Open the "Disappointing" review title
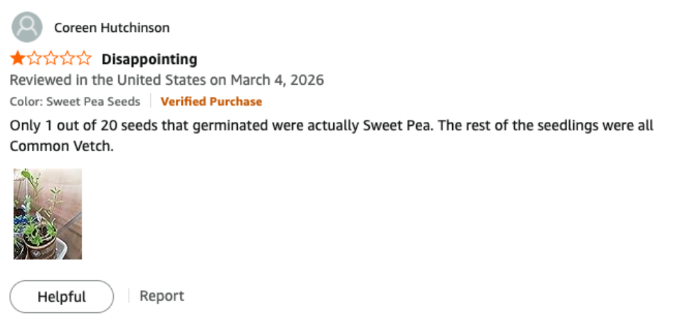This screenshot has height=326, width=673. click(149, 59)
